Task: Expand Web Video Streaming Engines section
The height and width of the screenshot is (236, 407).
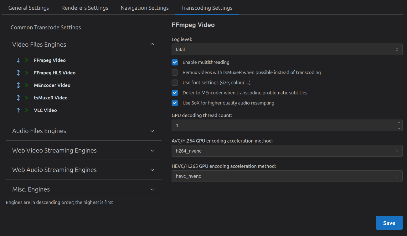Action: tap(84, 150)
